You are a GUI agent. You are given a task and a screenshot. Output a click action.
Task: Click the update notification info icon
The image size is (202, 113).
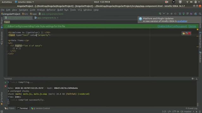point(140,19)
